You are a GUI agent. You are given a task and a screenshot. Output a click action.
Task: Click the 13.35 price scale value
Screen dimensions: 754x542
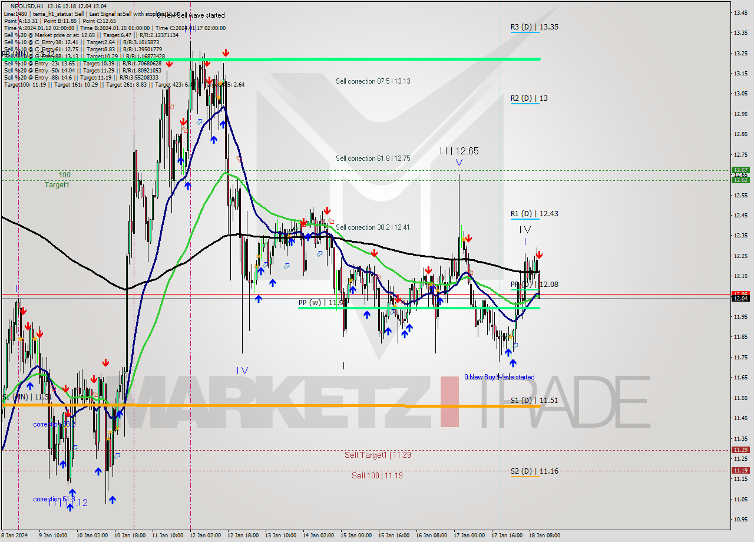(x=740, y=33)
